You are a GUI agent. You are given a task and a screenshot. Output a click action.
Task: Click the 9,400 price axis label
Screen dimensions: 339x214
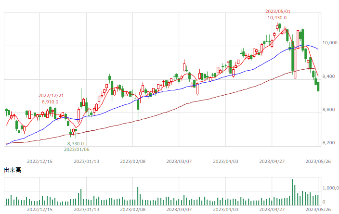pyautogui.click(x=328, y=76)
